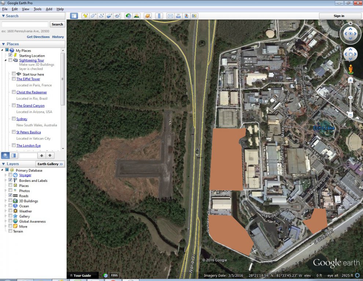Image resolution: width=363 pixels, height=281 pixels.
Task: Click Save Image toolbar icon
Action: (186, 16)
